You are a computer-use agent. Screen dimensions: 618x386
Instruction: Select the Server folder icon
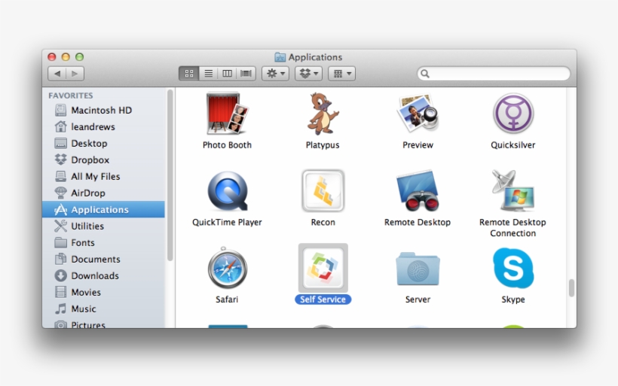[x=418, y=269]
